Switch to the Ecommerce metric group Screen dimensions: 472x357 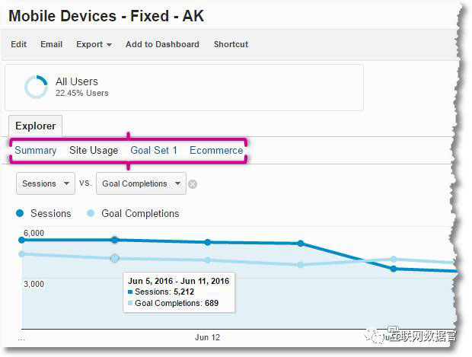[x=216, y=150]
